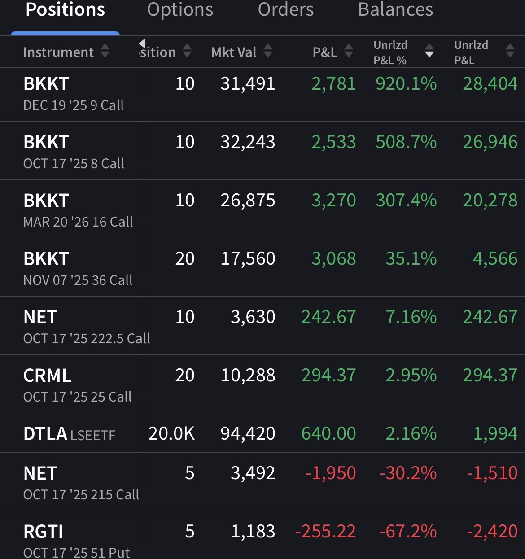Sort positions by Mkt Val arrows
This screenshot has width=525, height=559.
268,51
